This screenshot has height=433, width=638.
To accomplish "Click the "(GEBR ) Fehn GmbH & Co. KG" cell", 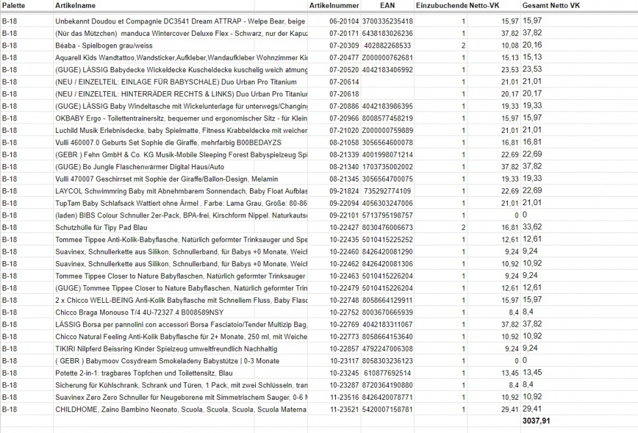I will tap(182, 155).
